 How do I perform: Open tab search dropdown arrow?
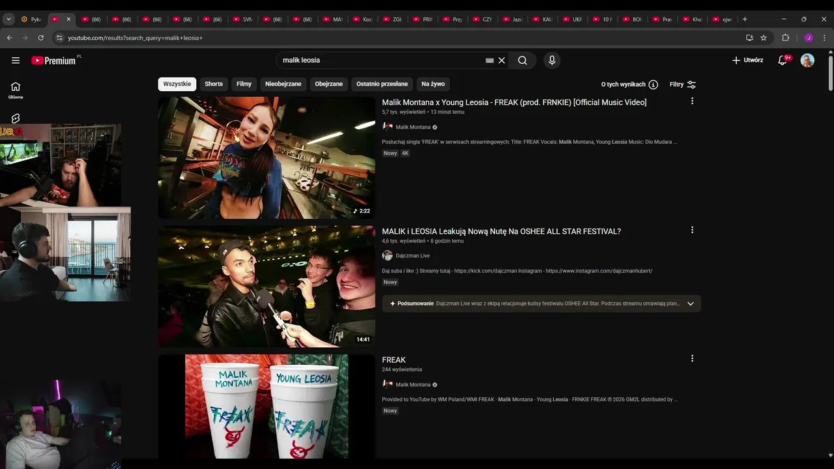[8, 19]
